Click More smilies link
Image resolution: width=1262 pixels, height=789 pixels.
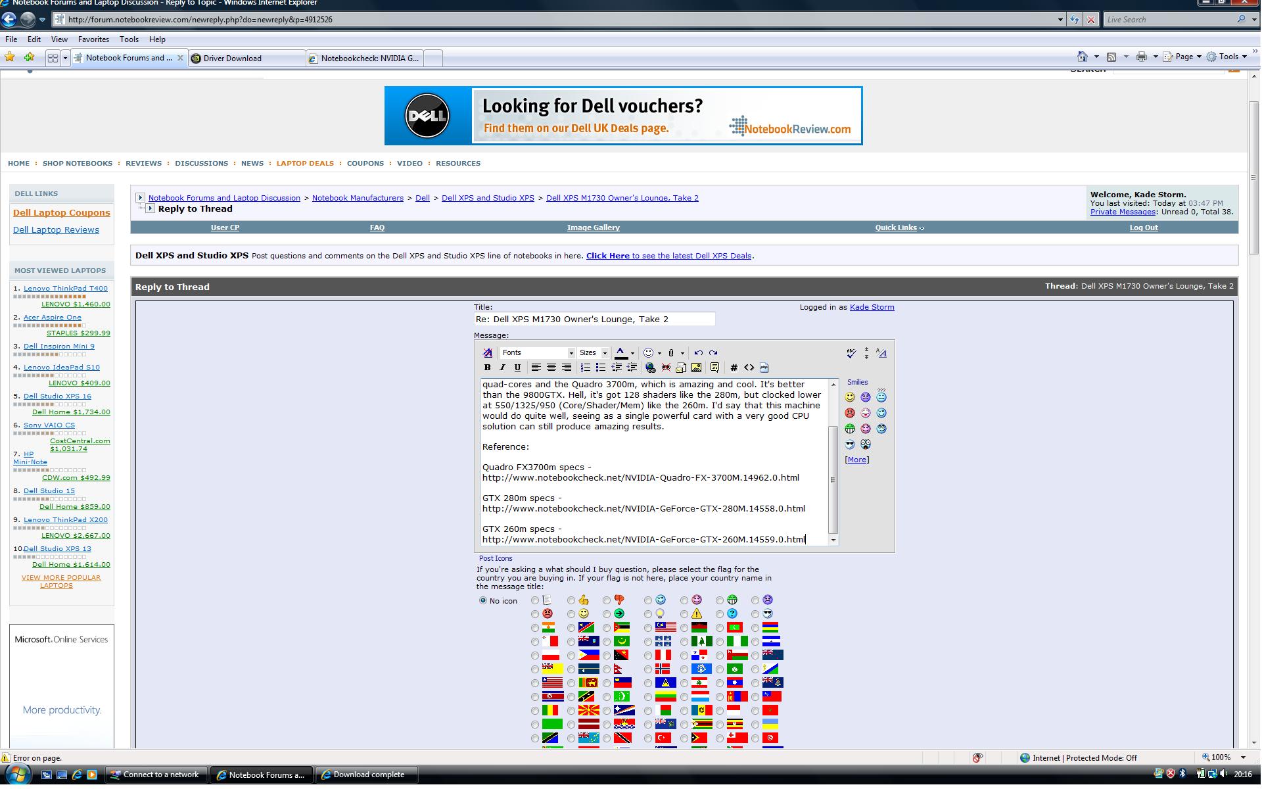pos(856,460)
